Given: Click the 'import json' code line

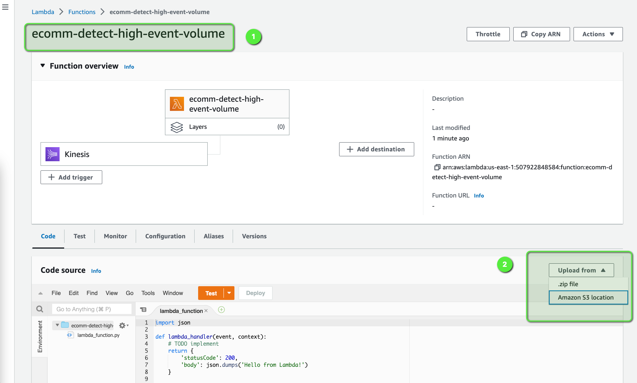Looking at the screenshot, I should pyautogui.click(x=173, y=323).
